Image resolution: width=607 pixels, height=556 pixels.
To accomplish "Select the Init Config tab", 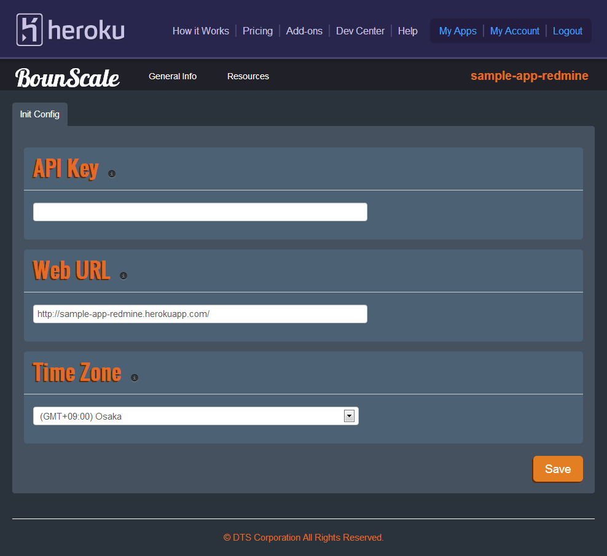I will point(40,114).
